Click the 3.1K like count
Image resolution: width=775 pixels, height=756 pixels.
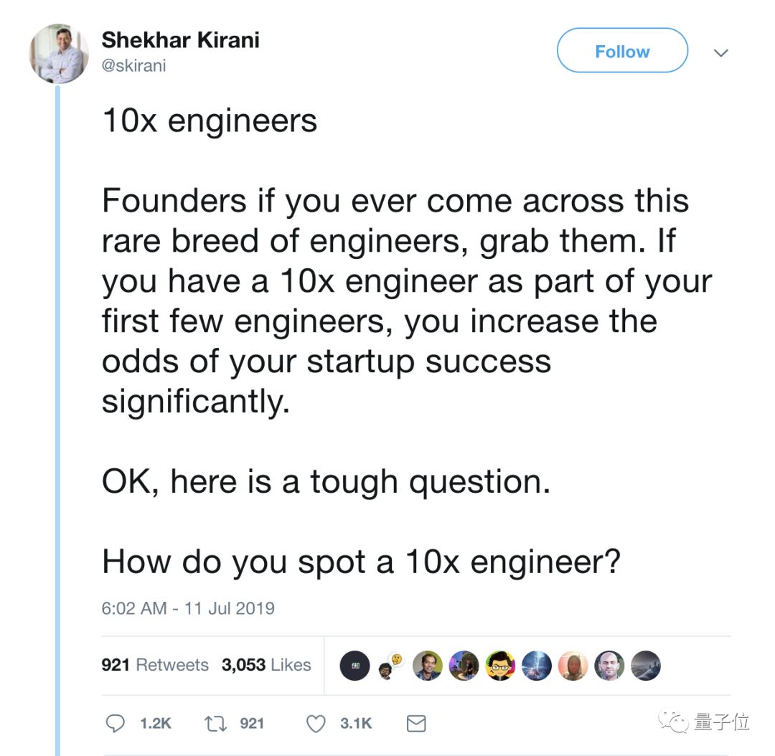pyautogui.click(x=356, y=724)
